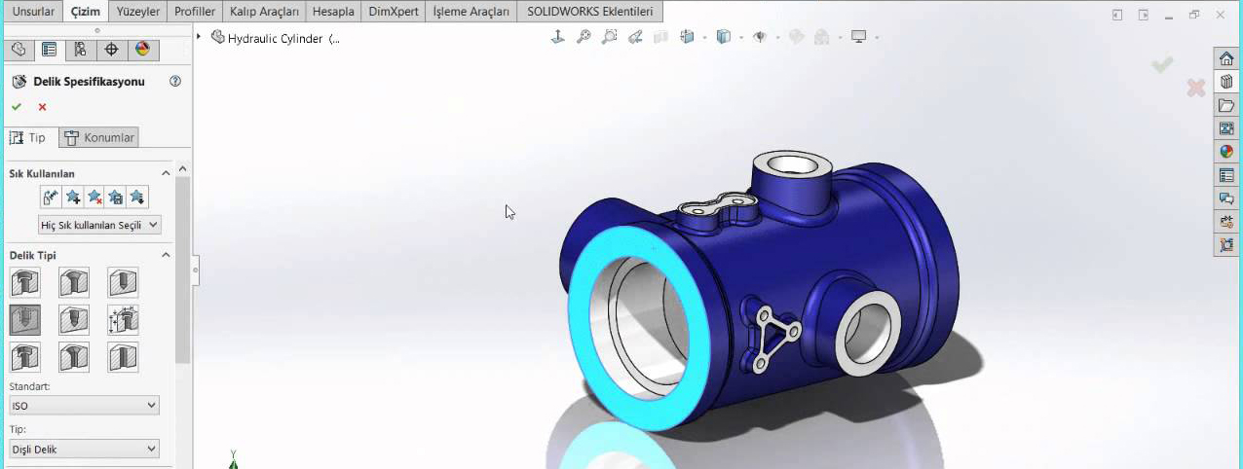
Task: Open the DisplayManager tab icon
Action: point(142,50)
